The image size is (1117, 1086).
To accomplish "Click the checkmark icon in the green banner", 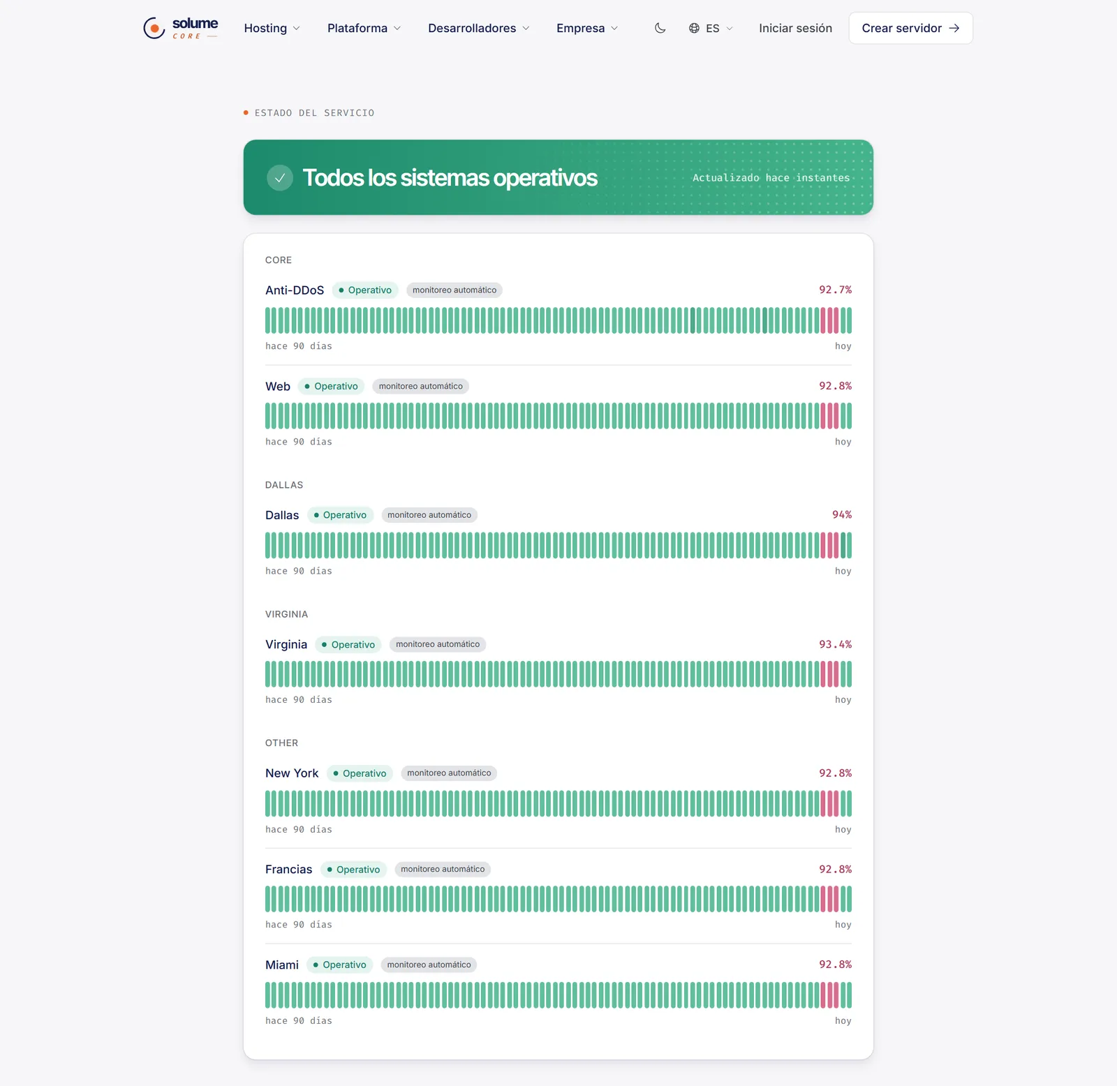I will 280,178.
